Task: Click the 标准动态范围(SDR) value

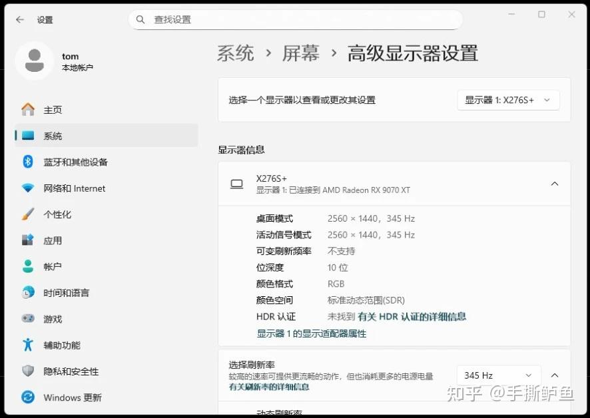Action: click(366, 300)
